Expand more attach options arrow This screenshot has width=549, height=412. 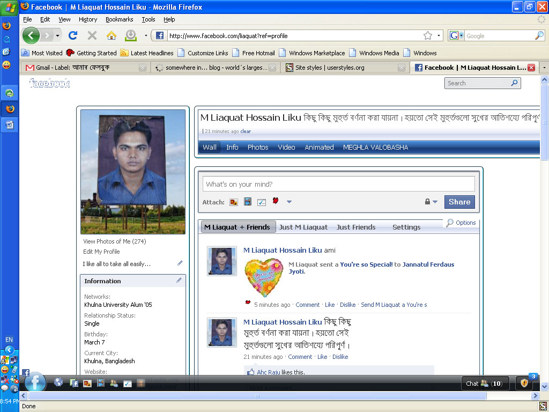coord(289,202)
